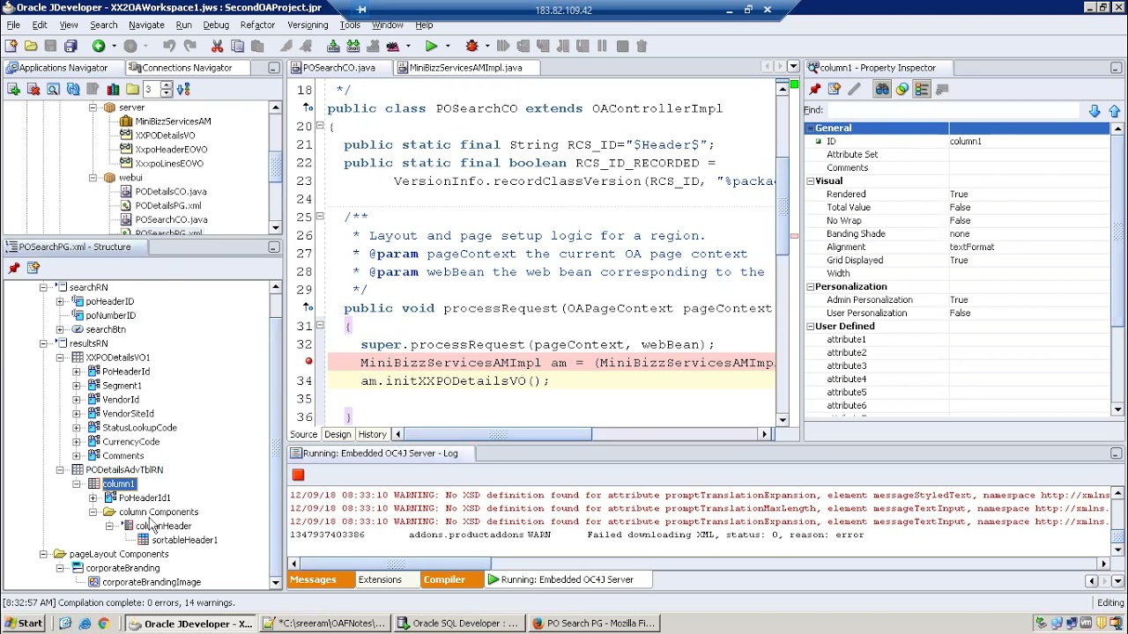Open the Compiler log tab
The image size is (1128, 634).
point(444,579)
